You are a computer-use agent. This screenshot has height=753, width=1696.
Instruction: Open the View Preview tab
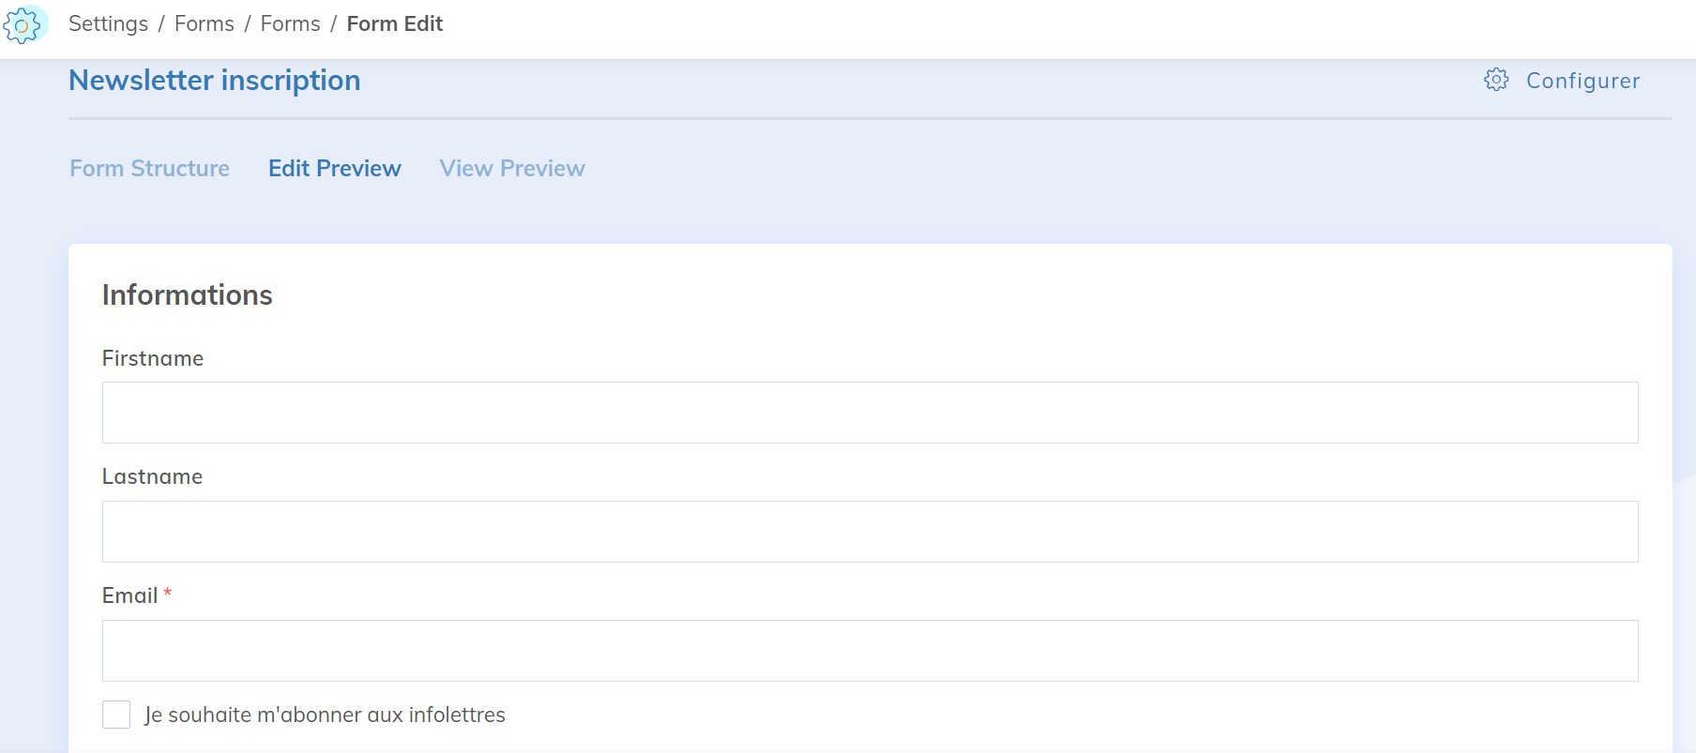tap(512, 169)
